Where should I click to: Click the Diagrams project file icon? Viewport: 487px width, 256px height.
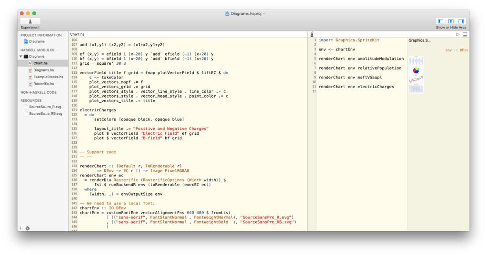click(x=26, y=41)
